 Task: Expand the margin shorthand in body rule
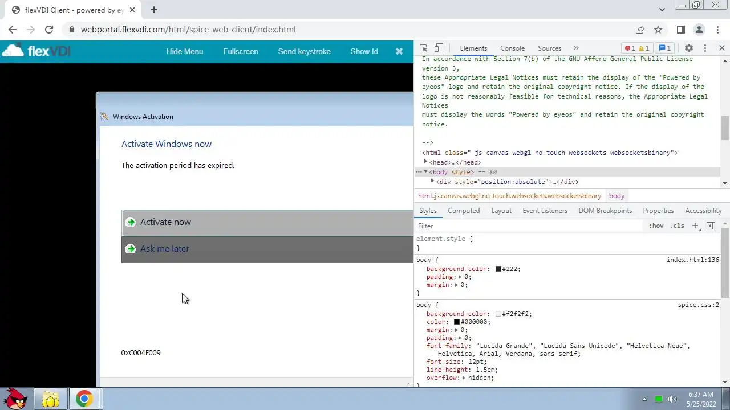coord(456,285)
